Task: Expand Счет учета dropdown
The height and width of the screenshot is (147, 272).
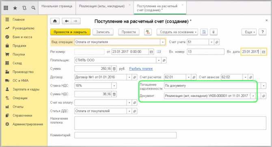Action: pos(212,42)
